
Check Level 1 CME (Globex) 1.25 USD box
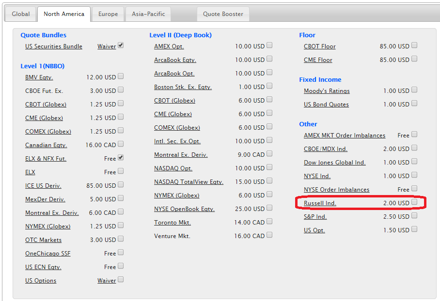pos(121,117)
